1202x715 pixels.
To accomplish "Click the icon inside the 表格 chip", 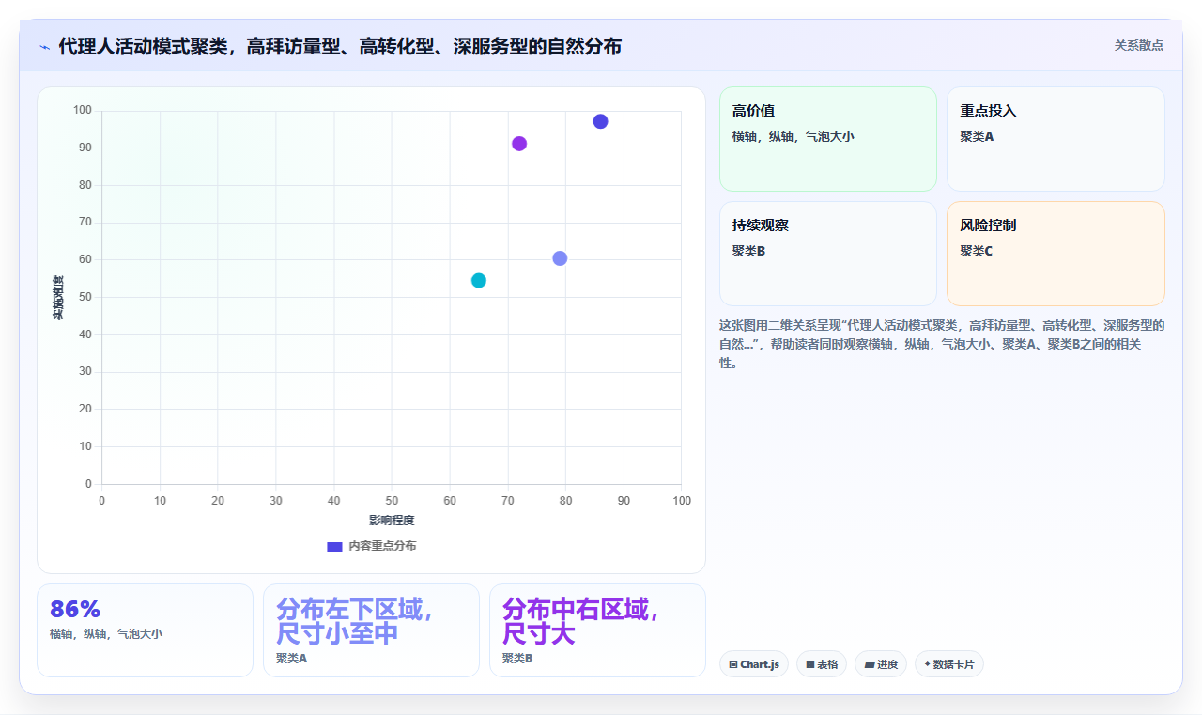I will pos(809,664).
